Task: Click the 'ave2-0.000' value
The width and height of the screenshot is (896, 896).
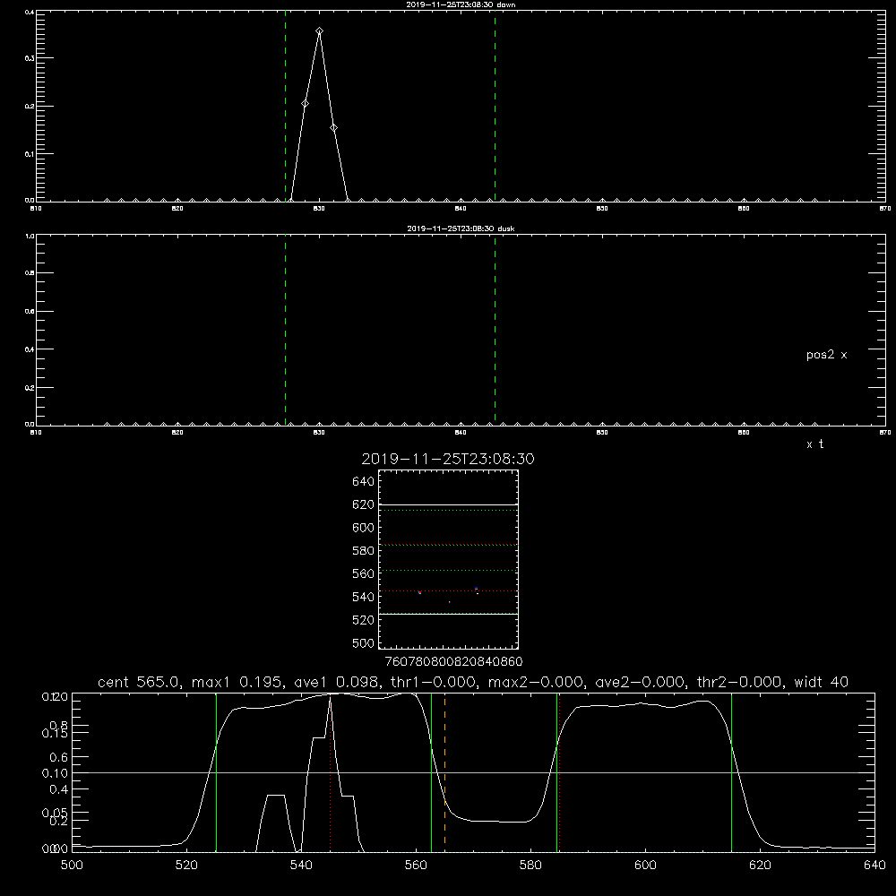Action: coord(640,682)
